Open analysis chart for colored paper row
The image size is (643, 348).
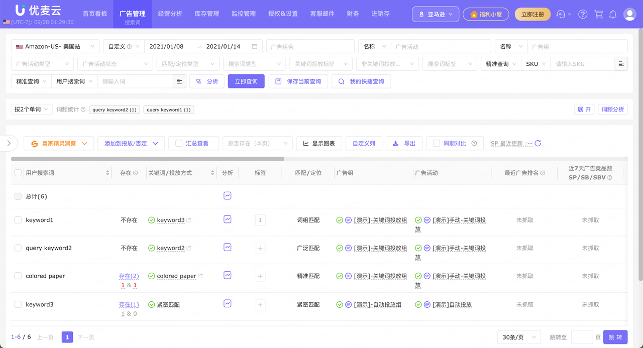click(228, 275)
